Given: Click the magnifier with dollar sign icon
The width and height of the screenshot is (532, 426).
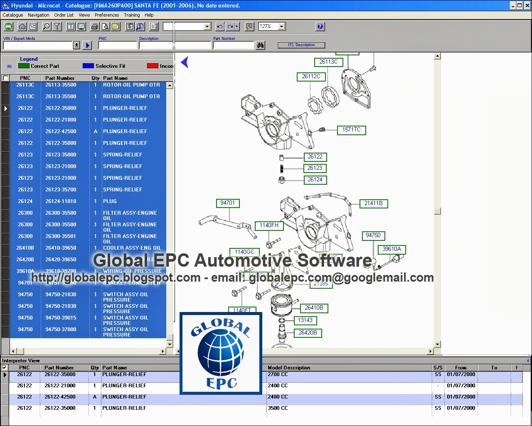Looking at the screenshot, I should pyautogui.click(x=140, y=27).
